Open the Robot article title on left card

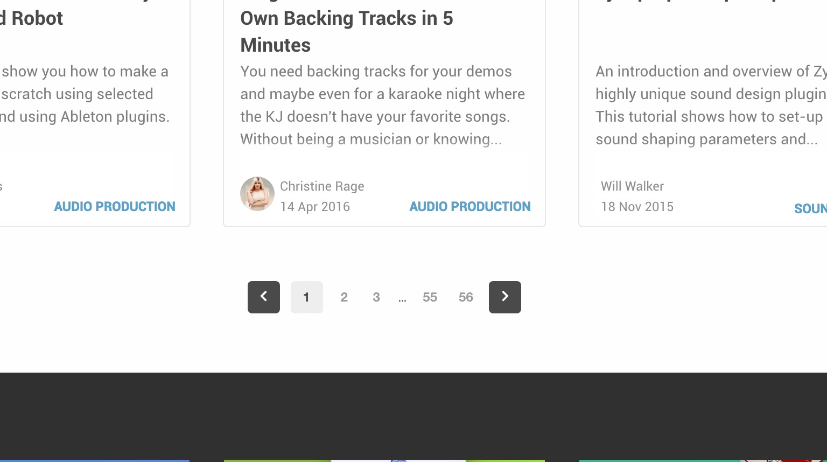(x=31, y=18)
